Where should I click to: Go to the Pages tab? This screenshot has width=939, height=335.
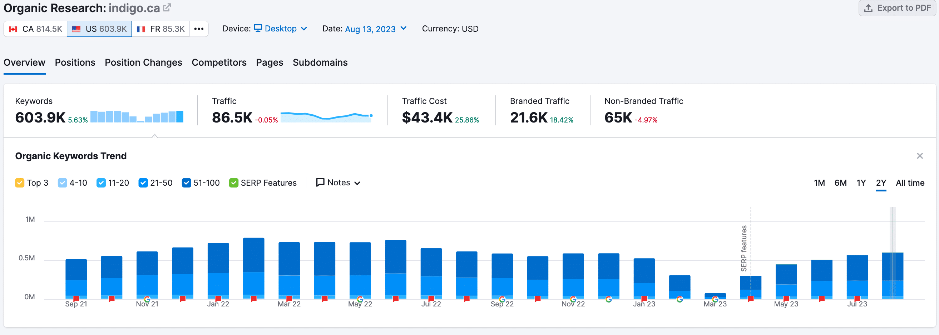coord(270,62)
